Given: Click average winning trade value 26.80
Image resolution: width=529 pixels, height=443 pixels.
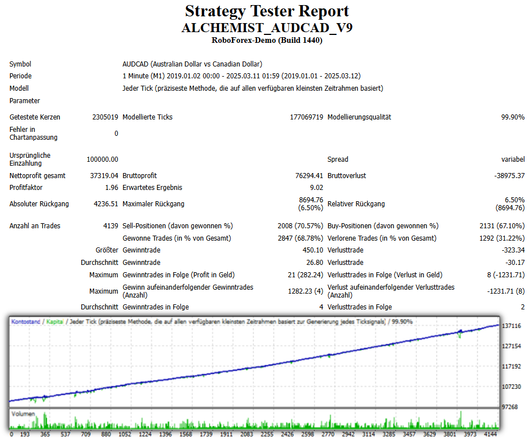Looking at the screenshot, I should tap(315, 263).
